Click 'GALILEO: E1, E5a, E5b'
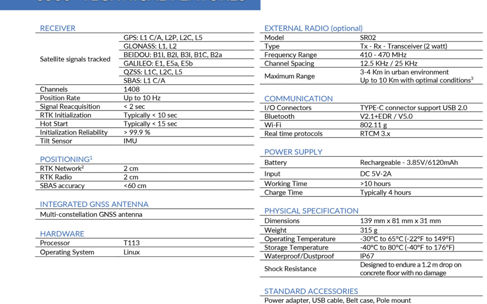 pyautogui.click(x=158, y=64)
